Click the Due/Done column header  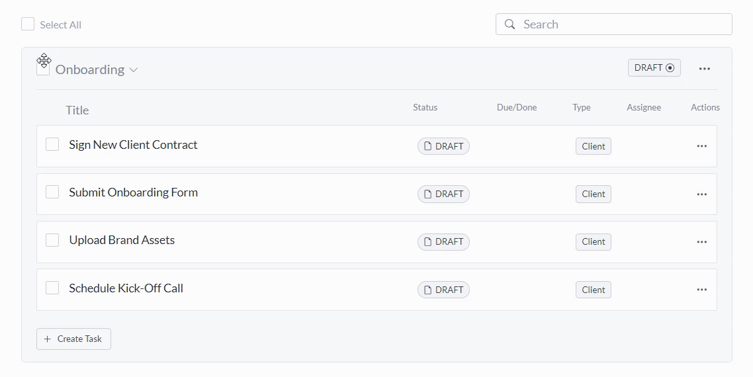(516, 107)
